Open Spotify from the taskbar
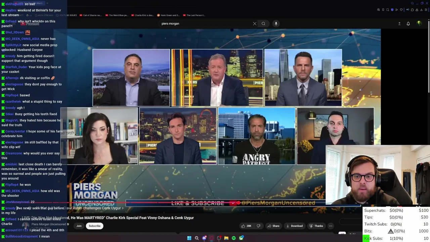Screen dimensions: 430x242 [234, 238]
